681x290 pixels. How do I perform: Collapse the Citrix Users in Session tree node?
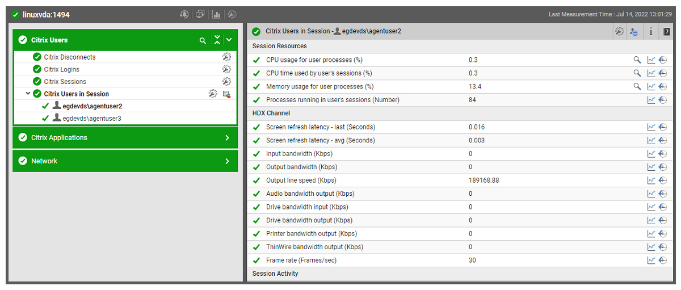click(28, 94)
